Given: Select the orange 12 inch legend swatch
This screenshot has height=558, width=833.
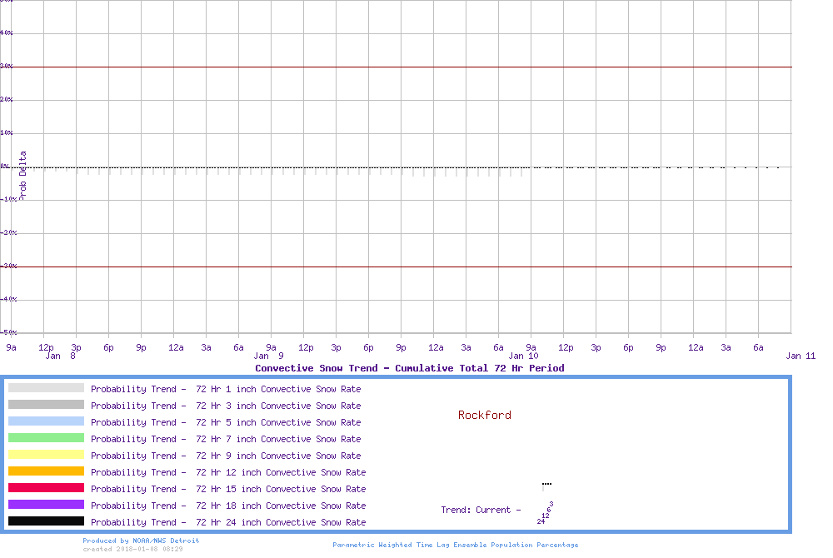Looking at the screenshot, I should coord(46,471).
